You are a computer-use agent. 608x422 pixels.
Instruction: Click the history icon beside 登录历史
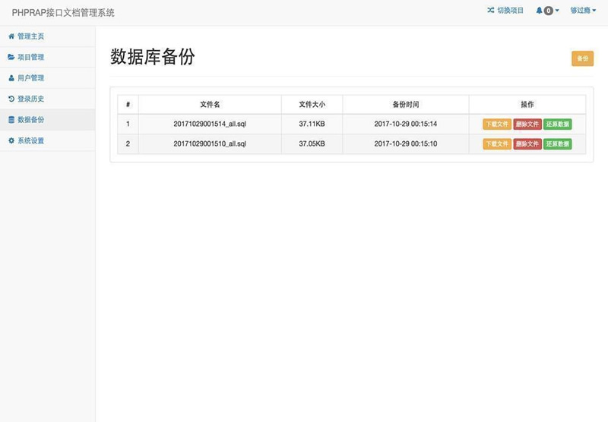(x=11, y=99)
